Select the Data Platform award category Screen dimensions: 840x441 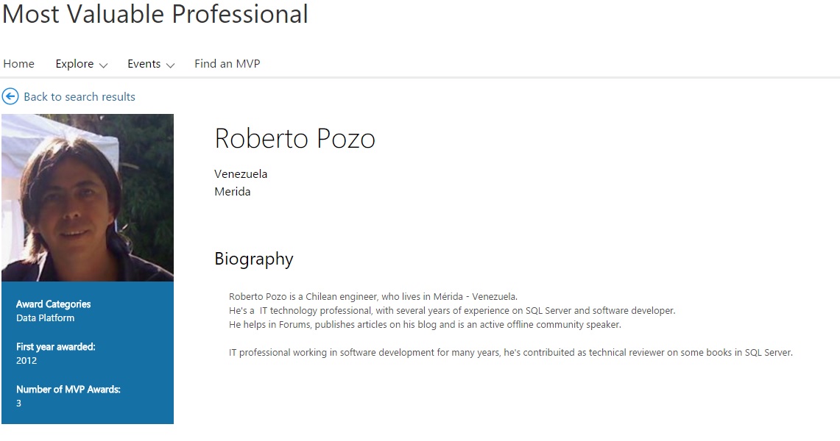(x=45, y=318)
